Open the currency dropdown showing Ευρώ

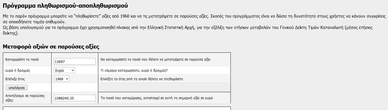point(64,70)
